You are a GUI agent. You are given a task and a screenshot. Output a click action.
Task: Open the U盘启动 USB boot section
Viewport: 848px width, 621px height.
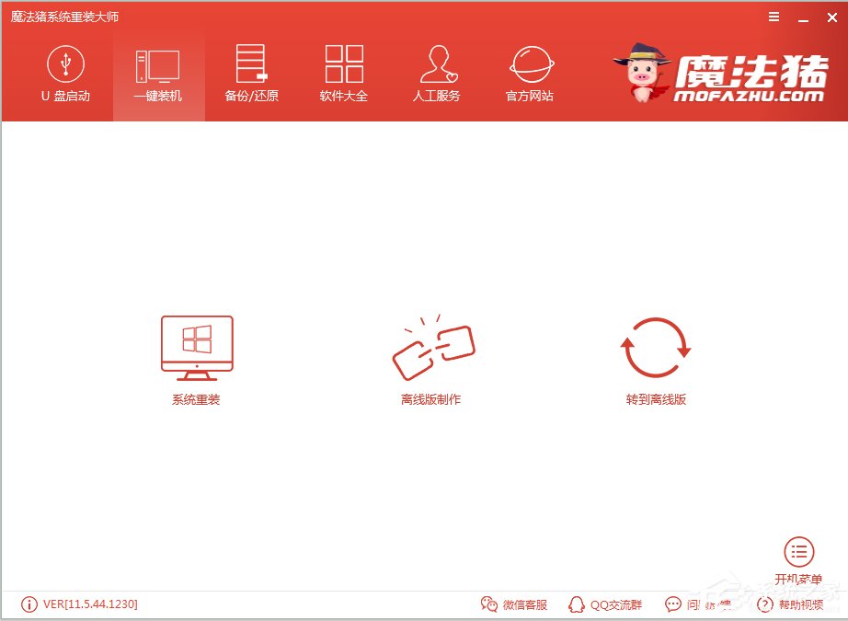click(x=65, y=75)
